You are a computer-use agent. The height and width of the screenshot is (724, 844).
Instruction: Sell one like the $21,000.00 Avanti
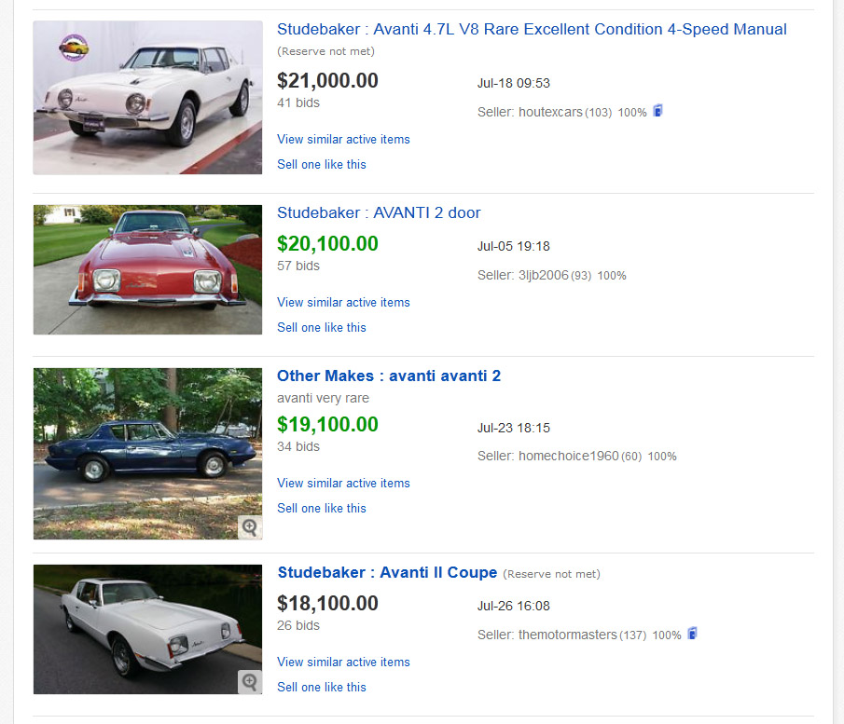pyautogui.click(x=322, y=165)
